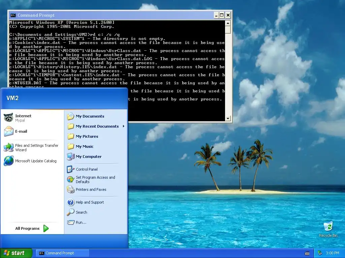Click the My Recent Documents folder icon
The width and height of the screenshot is (345, 258).
tap(71, 126)
